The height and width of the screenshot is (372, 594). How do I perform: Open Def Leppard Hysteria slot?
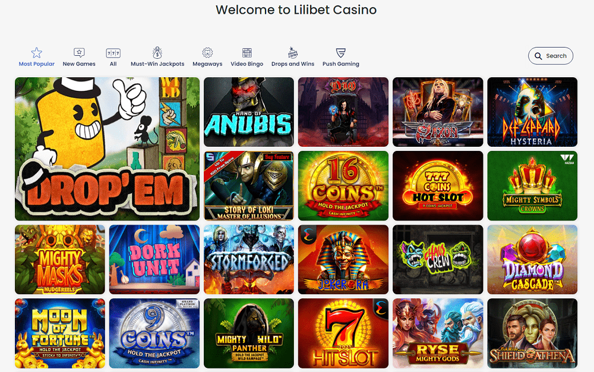coord(532,112)
